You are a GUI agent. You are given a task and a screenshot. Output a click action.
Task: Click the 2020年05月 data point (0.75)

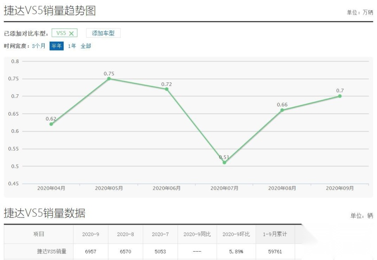pyautogui.click(x=109, y=78)
